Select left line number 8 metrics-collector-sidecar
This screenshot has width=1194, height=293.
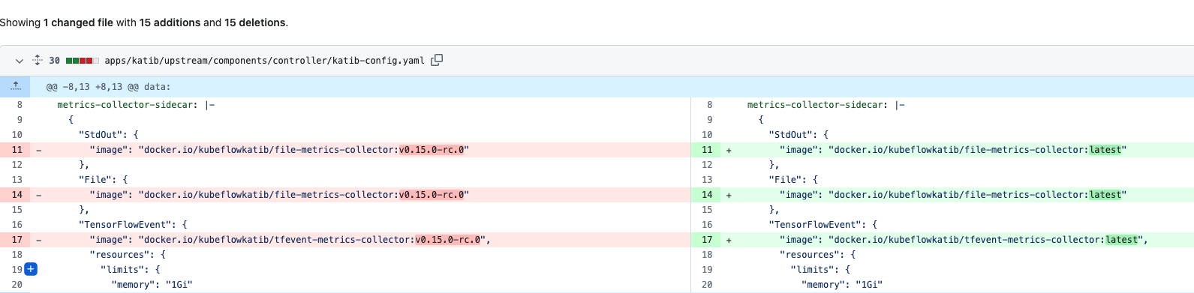click(x=20, y=105)
